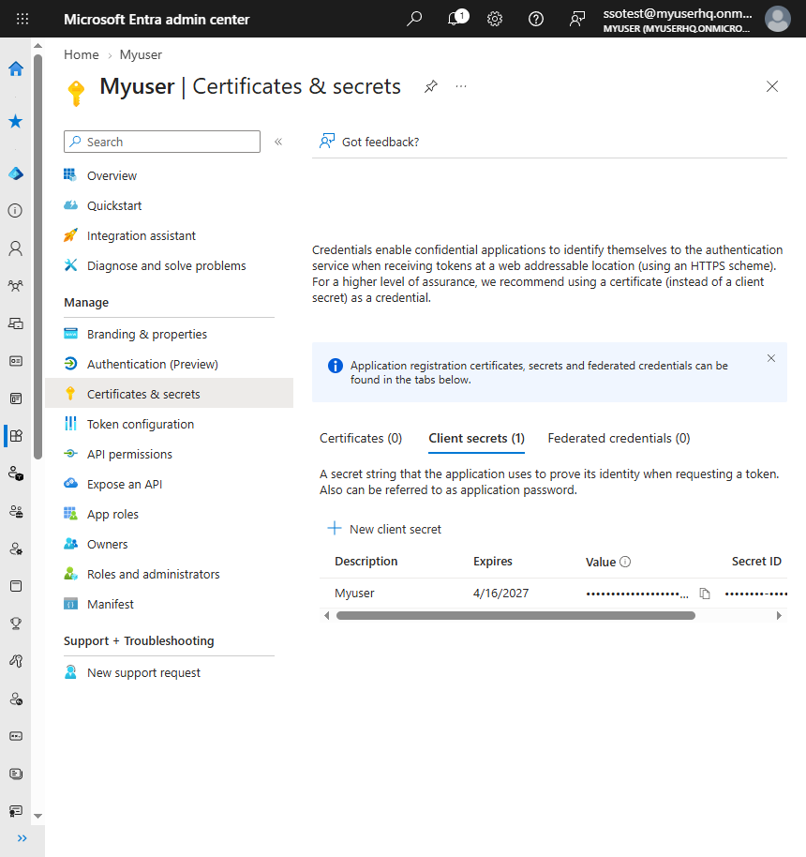
Task: Click New client secret
Action: [x=384, y=529]
